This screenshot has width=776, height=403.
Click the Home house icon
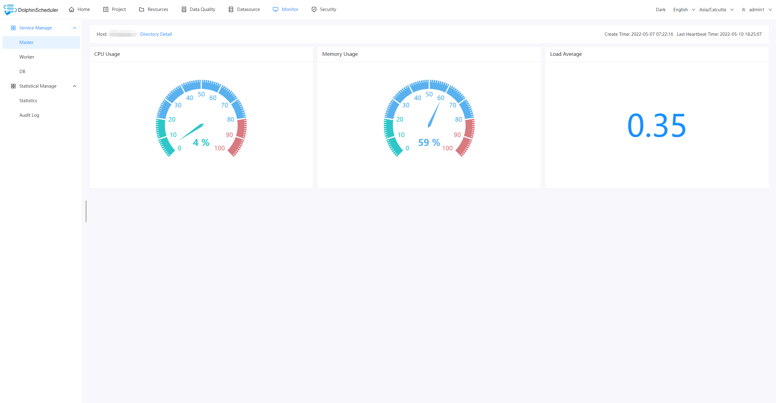click(x=72, y=9)
